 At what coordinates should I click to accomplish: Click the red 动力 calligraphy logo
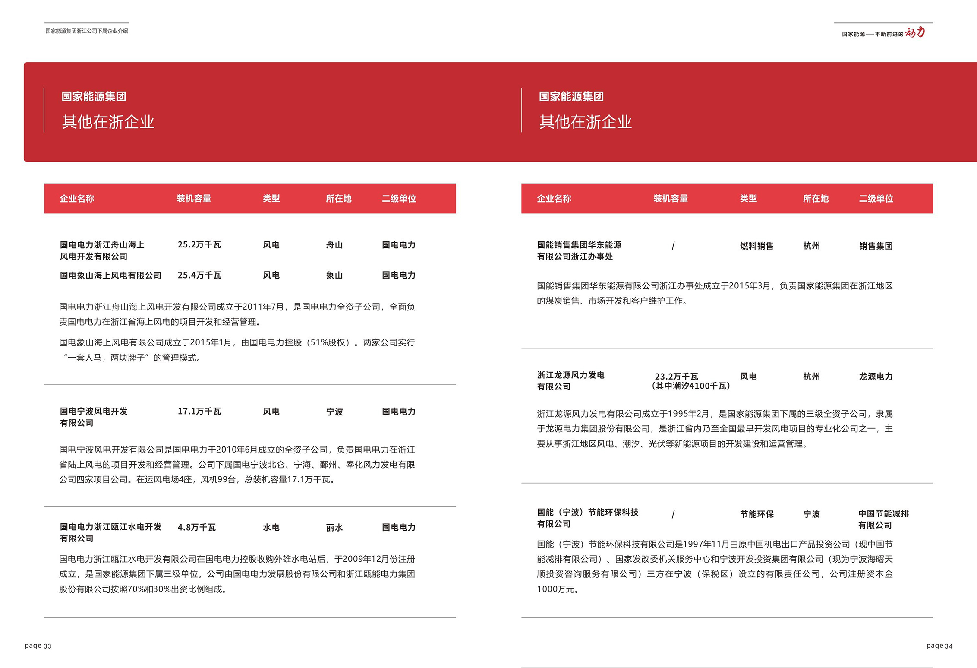pyautogui.click(x=914, y=32)
